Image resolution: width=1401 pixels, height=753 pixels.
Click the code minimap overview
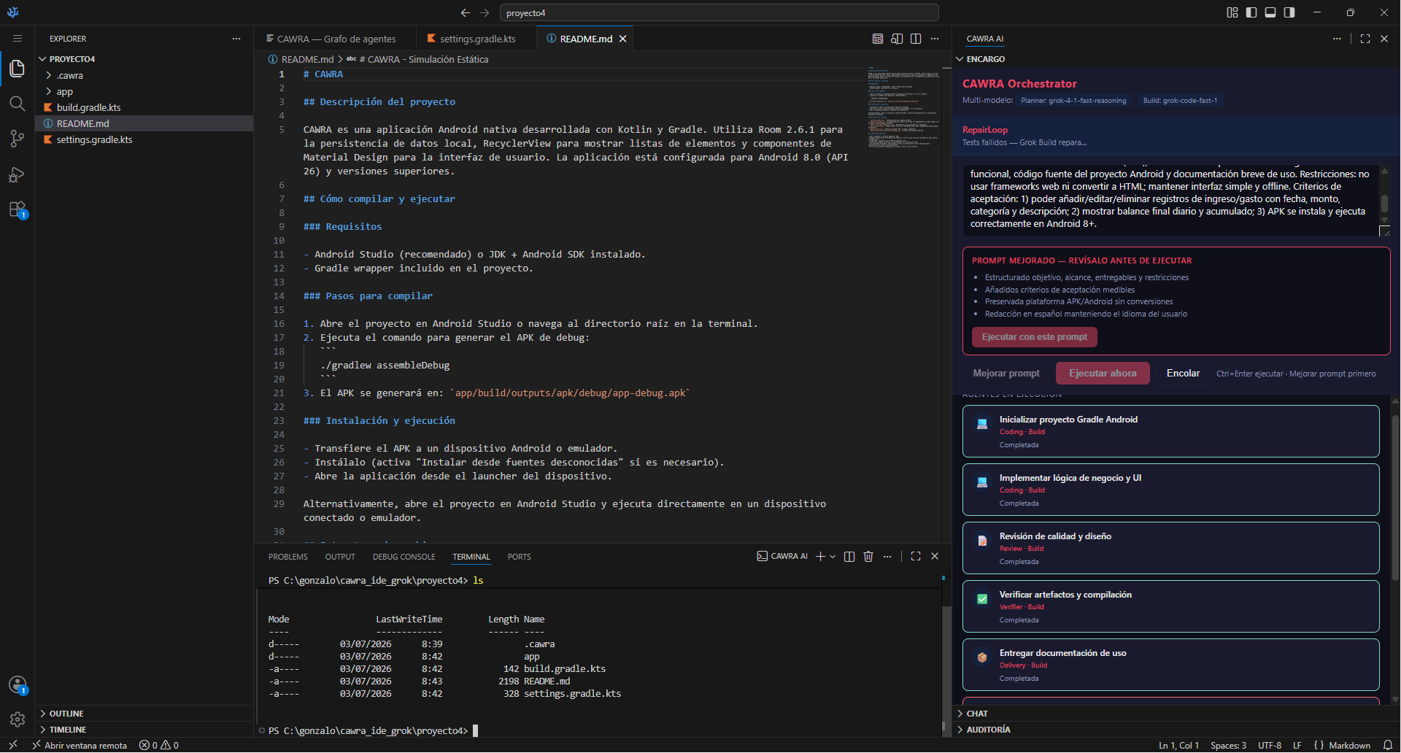[x=903, y=108]
